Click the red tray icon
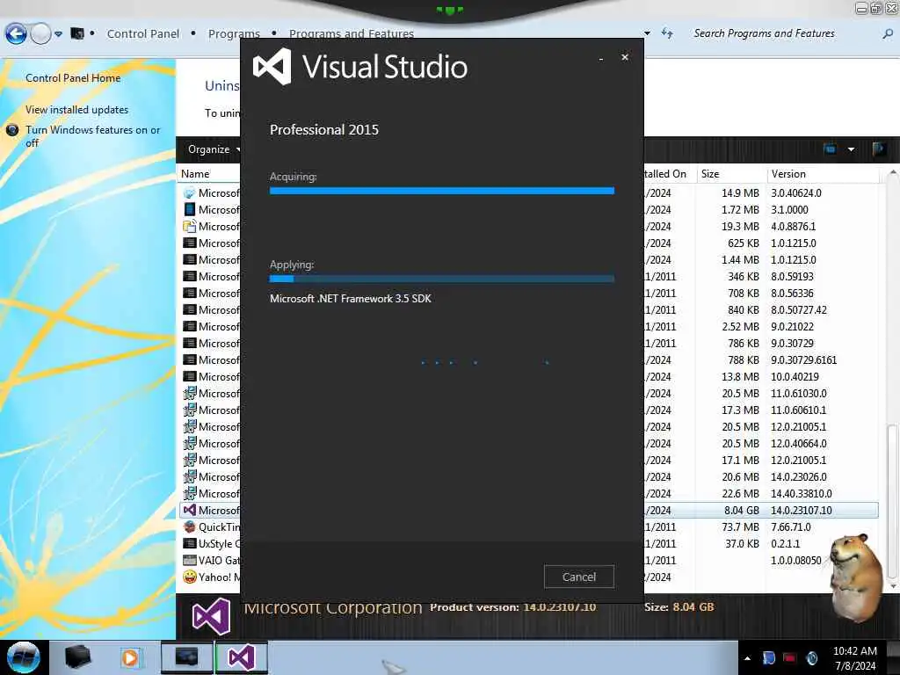The width and height of the screenshot is (900, 675). (790, 657)
